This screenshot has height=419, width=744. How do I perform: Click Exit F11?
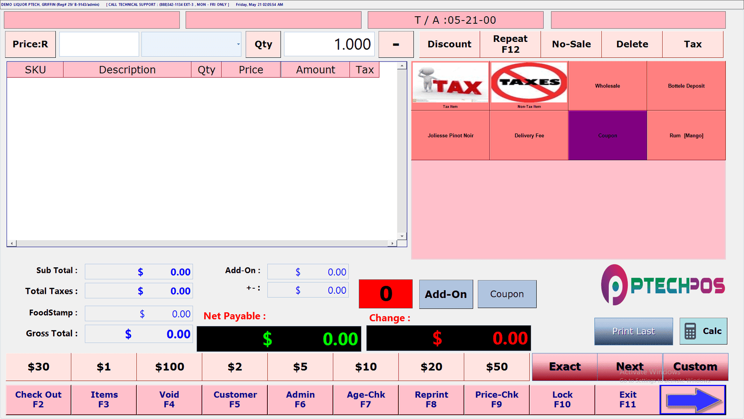point(628,399)
